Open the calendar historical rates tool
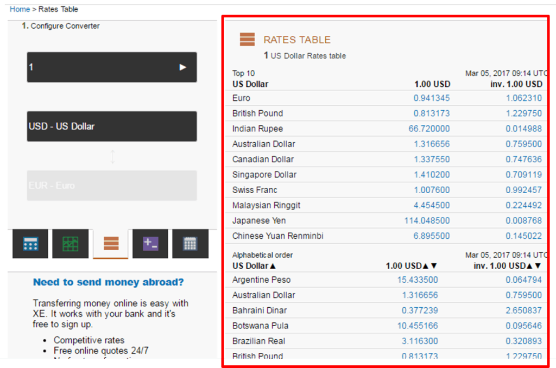Image resolution: width=556 pixels, height=368 pixels. pos(190,244)
